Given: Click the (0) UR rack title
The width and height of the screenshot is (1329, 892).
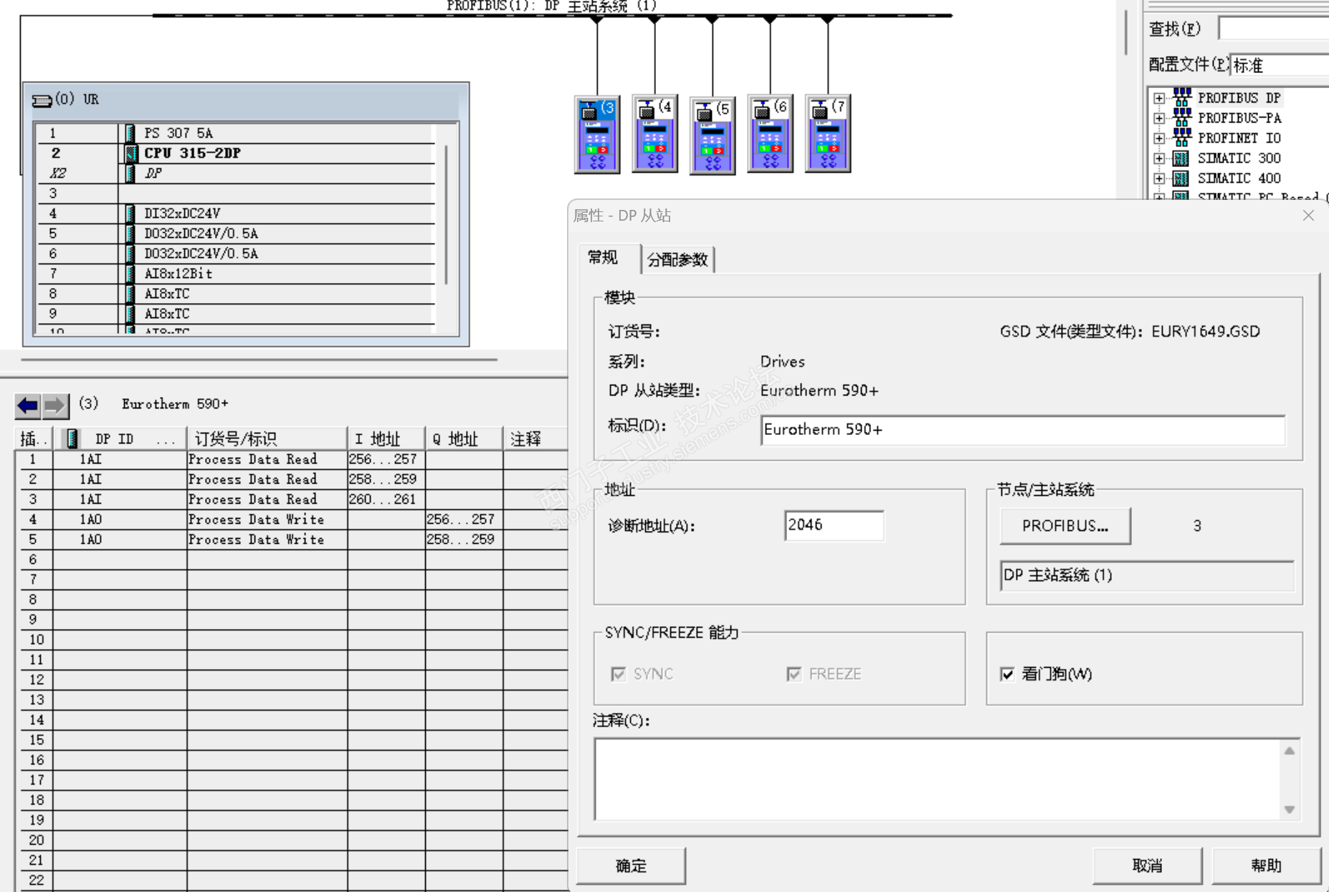Looking at the screenshot, I should (77, 100).
